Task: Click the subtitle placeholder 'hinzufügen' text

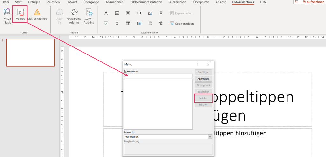Action: point(251,133)
